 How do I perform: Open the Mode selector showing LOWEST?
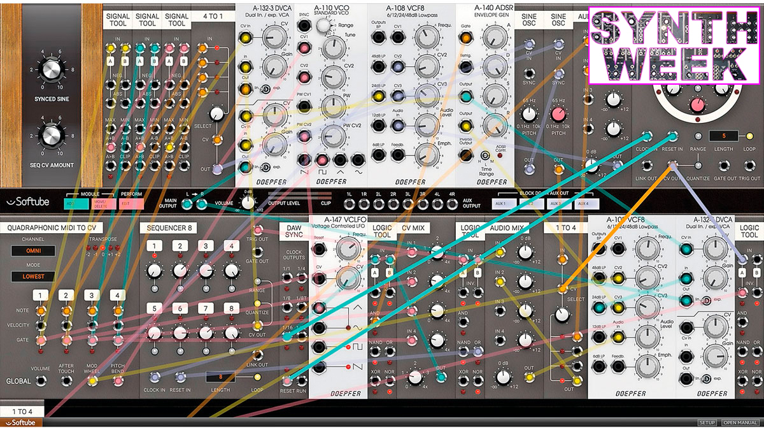[32, 276]
